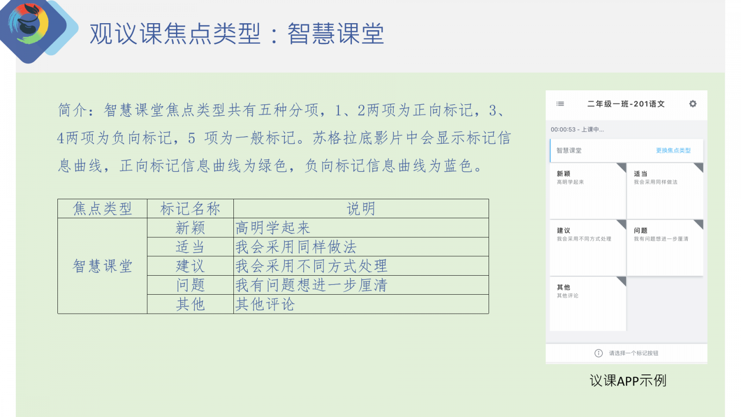Tap the 建议 marker card
Image resolution: width=741 pixels, height=417 pixels.
587,248
